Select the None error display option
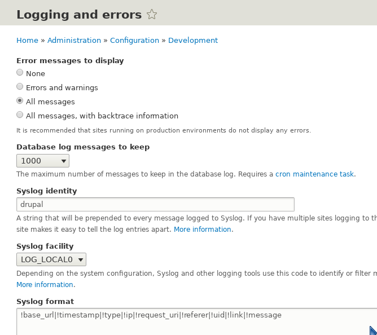Screen dimensions: 377x335 point(20,73)
